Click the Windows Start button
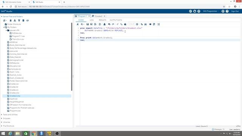242x136 pixels. tap(3, 133)
